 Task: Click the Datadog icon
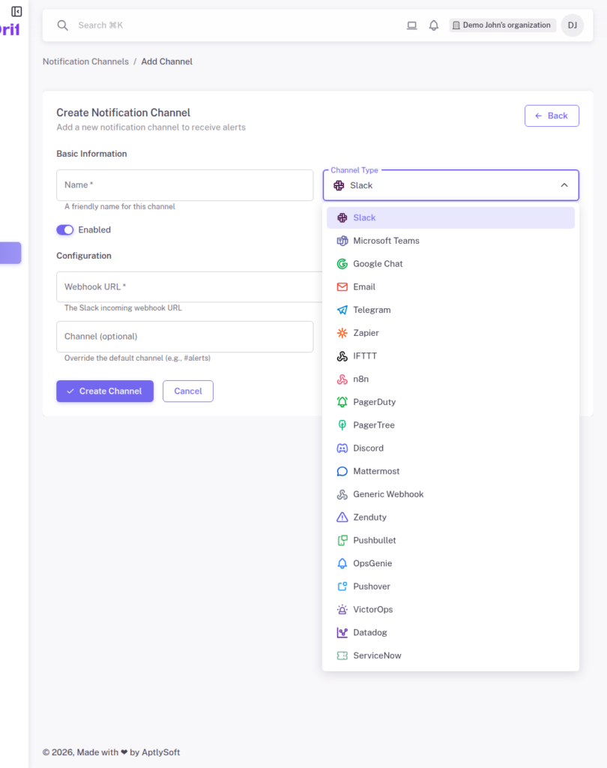341,632
